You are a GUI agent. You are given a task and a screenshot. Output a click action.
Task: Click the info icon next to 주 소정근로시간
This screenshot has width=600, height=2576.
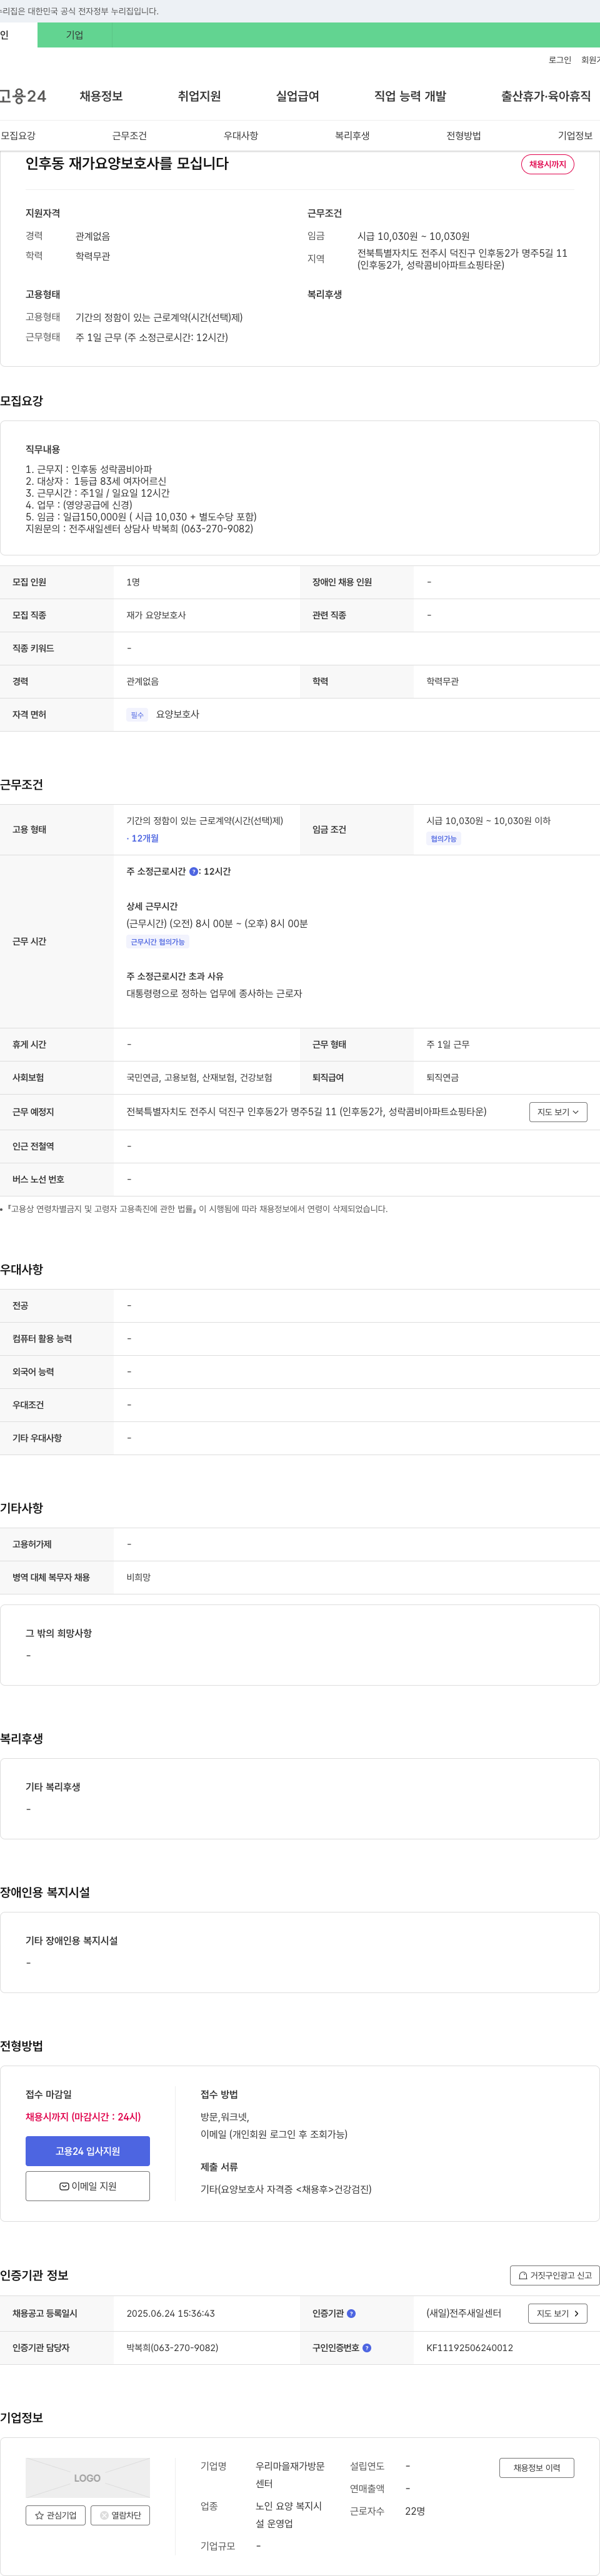[x=194, y=872]
